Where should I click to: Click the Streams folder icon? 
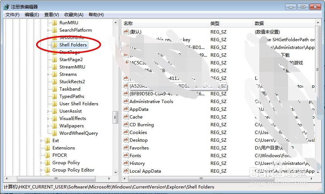(54, 74)
